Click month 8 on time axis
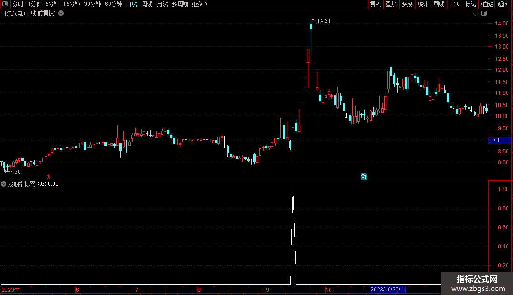 tap(199, 290)
